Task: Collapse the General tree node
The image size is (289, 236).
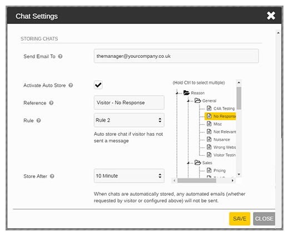Action: coord(188,101)
